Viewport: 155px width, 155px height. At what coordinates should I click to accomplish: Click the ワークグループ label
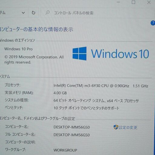15,150
